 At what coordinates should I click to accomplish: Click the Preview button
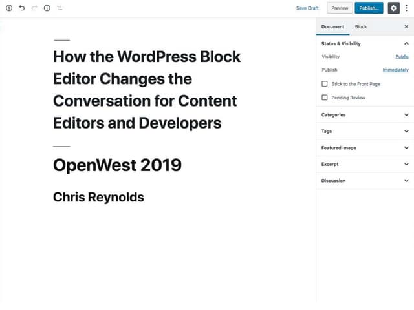tap(340, 8)
